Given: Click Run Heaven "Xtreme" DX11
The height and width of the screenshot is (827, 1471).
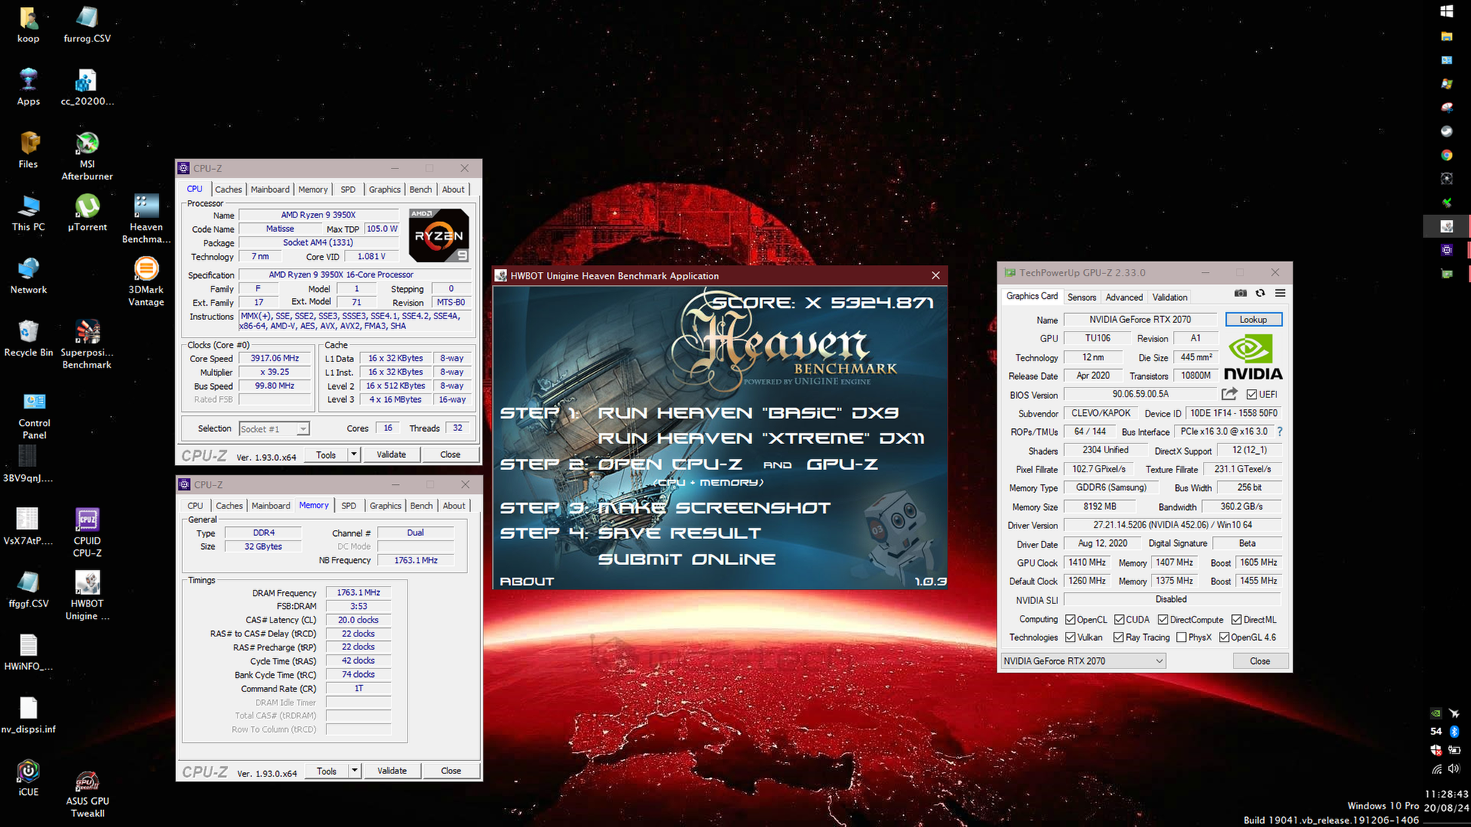Looking at the screenshot, I should [761, 438].
